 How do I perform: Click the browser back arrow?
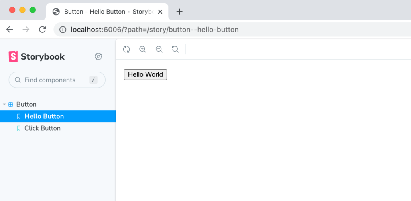[x=10, y=30]
